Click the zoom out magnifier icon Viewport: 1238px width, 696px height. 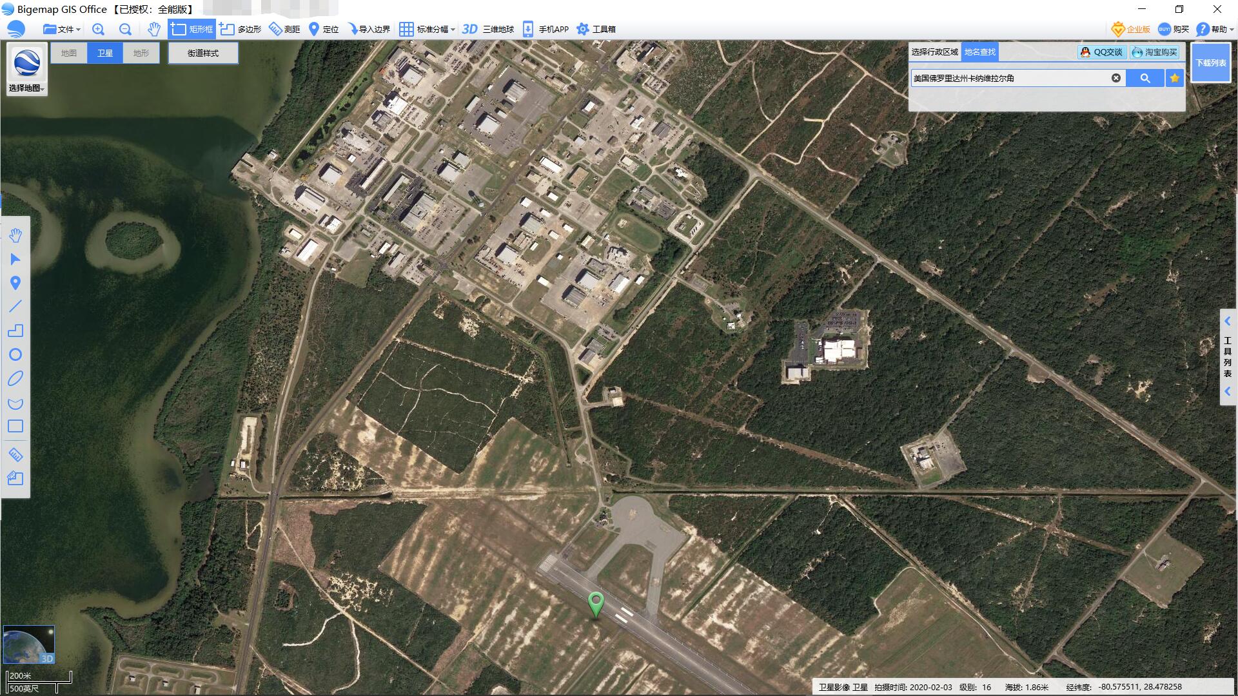point(125,29)
